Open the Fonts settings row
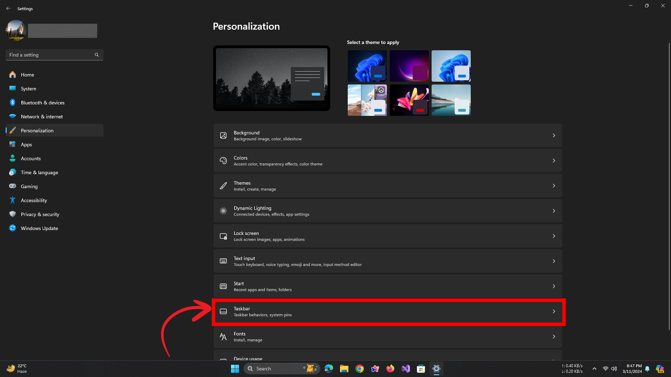The image size is (671, 377). click(387, 337)
